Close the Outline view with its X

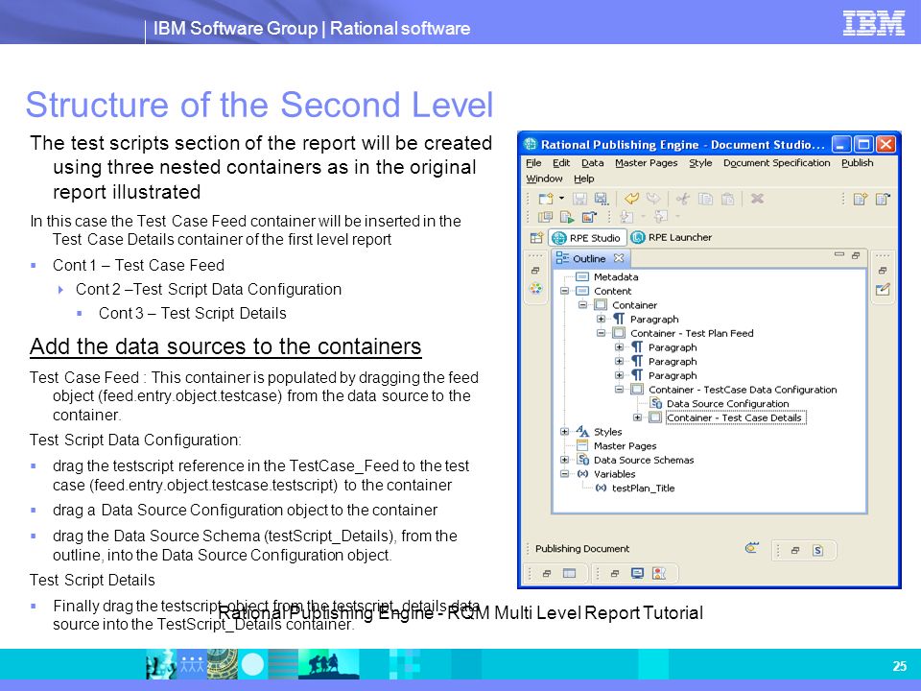point(619,258)
